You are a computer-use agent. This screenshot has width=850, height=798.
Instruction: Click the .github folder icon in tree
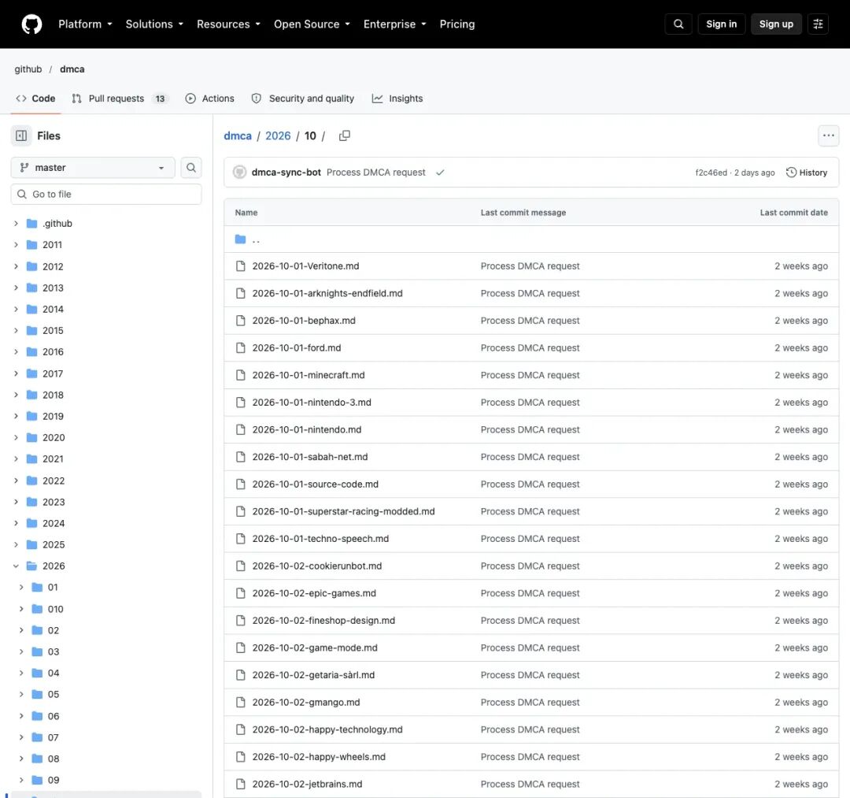pos(32,224)
